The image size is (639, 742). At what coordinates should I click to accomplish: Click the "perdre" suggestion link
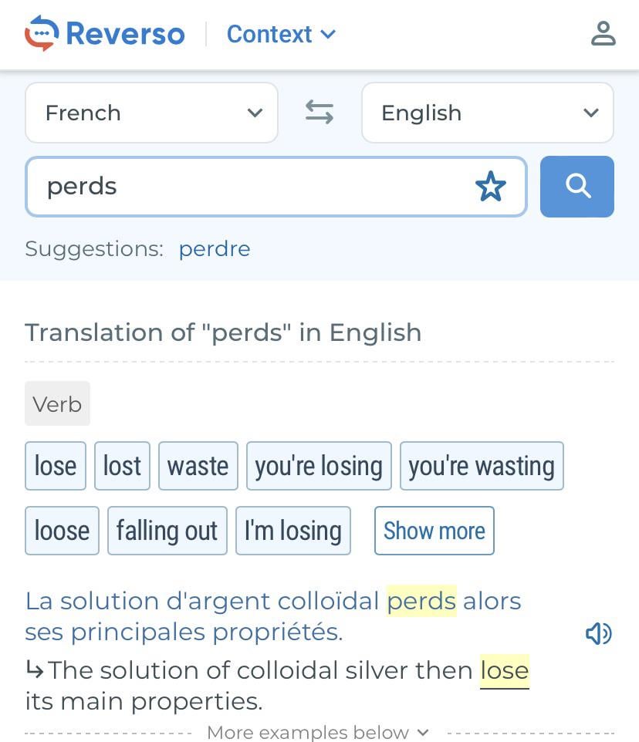click(215, 249)
